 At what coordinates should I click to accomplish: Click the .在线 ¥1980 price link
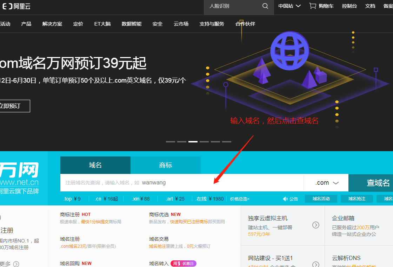click(x=209, y=199)
